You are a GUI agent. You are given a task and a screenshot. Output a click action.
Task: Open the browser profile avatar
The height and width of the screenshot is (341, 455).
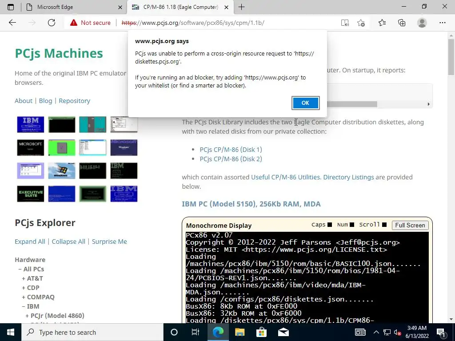(x=422, y=23)
